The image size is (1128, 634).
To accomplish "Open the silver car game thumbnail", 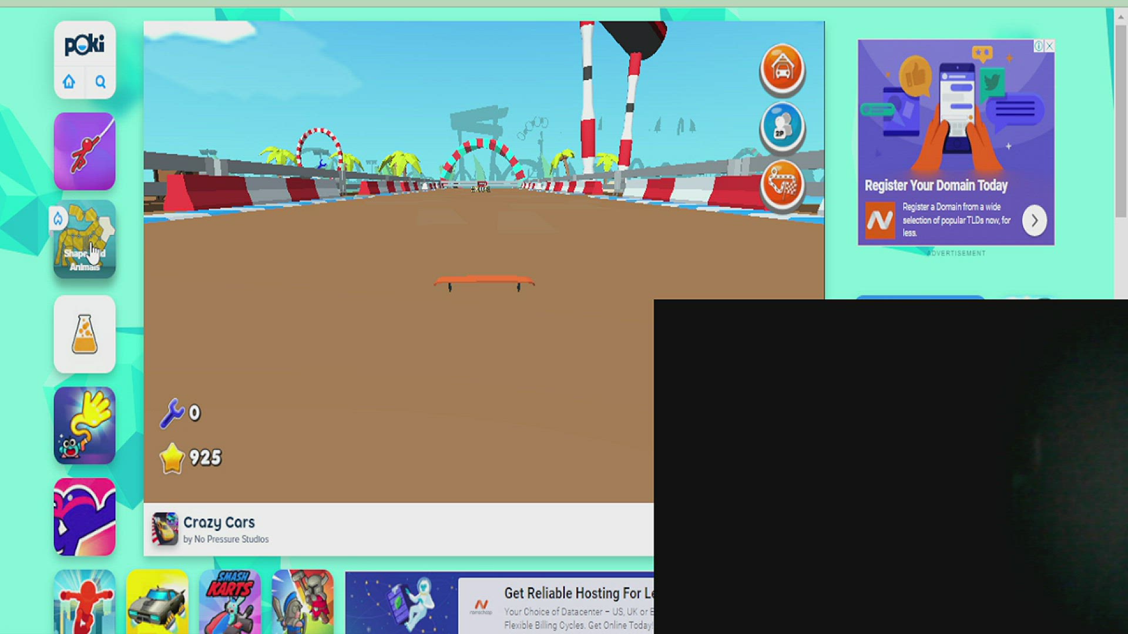I will pos(157,602).
